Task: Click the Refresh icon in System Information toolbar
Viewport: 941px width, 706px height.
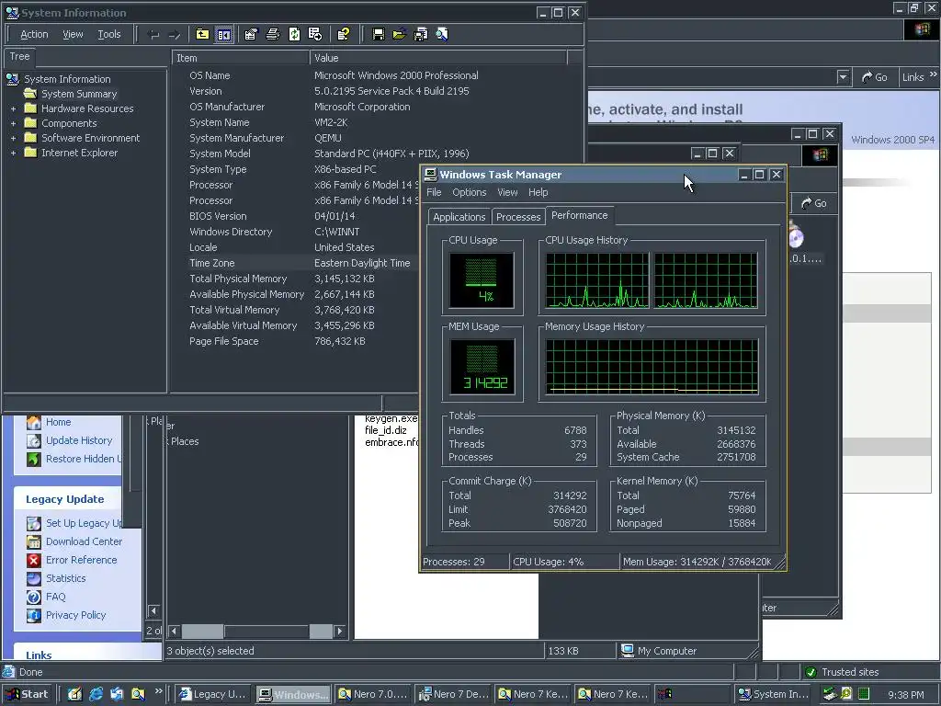Action: pos(294,35)
